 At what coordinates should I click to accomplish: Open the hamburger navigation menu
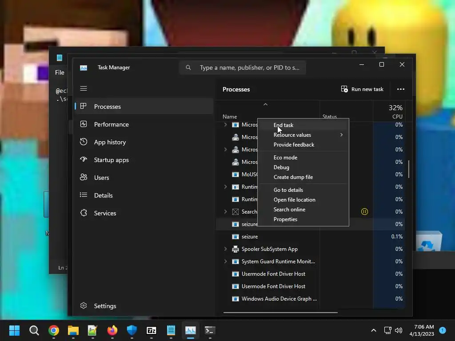(84, 88)
